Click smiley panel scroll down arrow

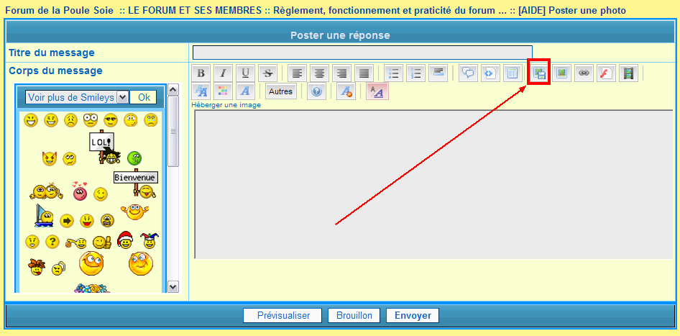coord(173,286)
